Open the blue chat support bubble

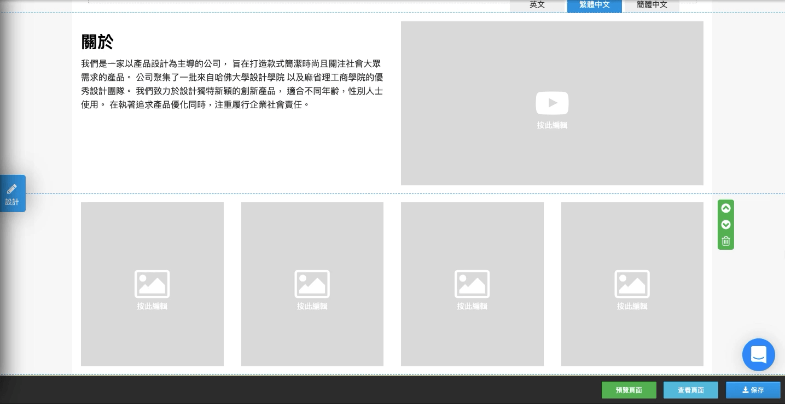pyautogui.click(x=759, y=355)
